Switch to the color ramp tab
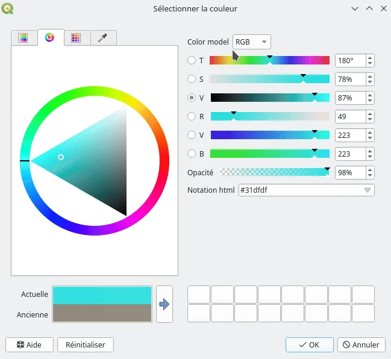Screen dimensions: 391x359 click(23, 38)
